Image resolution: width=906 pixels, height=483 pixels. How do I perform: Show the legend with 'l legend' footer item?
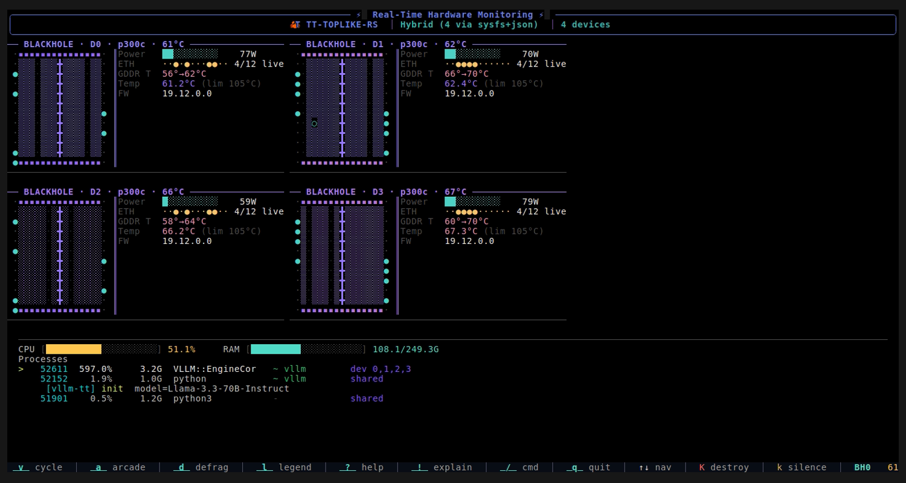pyautogui.click(x=284, y=467)
